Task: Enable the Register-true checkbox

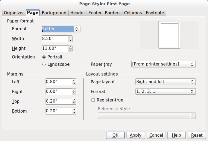Action: pos(93,100)
